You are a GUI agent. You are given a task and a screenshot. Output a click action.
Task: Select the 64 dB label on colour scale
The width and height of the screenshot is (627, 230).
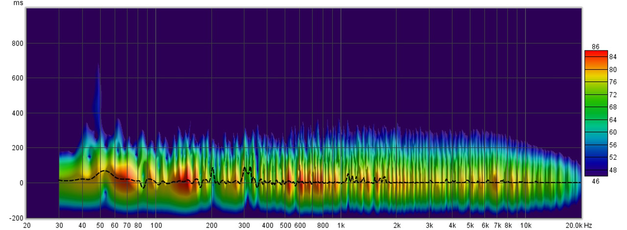613,119
